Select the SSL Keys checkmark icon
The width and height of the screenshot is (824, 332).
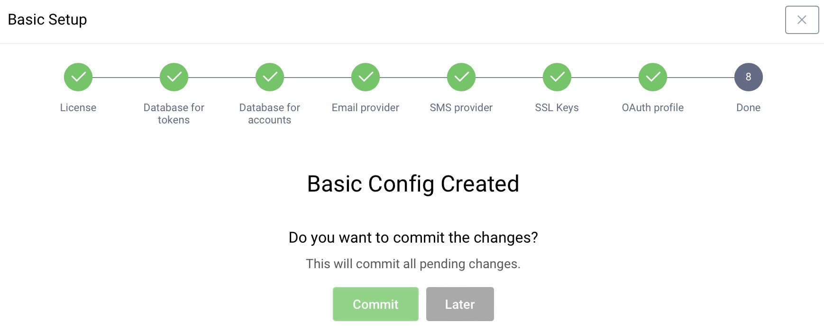click(557, 77)
